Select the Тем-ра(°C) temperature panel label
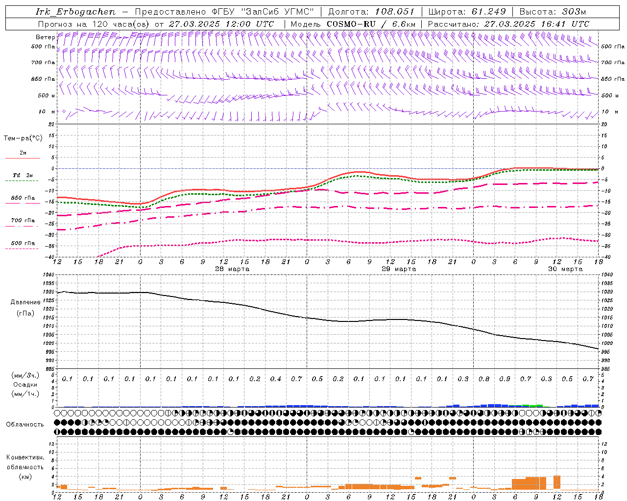Image resolution: width=627 pixels, height=501 pixels. [x=23, y=138]
